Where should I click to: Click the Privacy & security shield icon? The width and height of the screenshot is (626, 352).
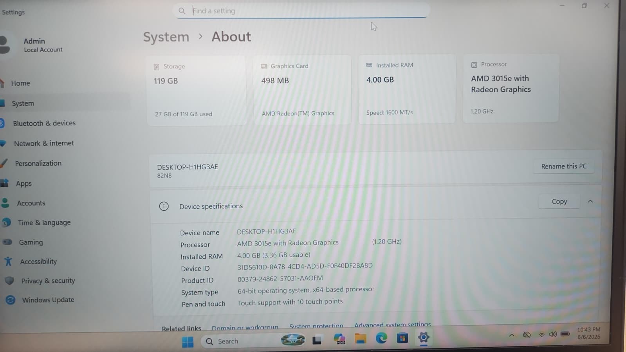tap(9, 280)
